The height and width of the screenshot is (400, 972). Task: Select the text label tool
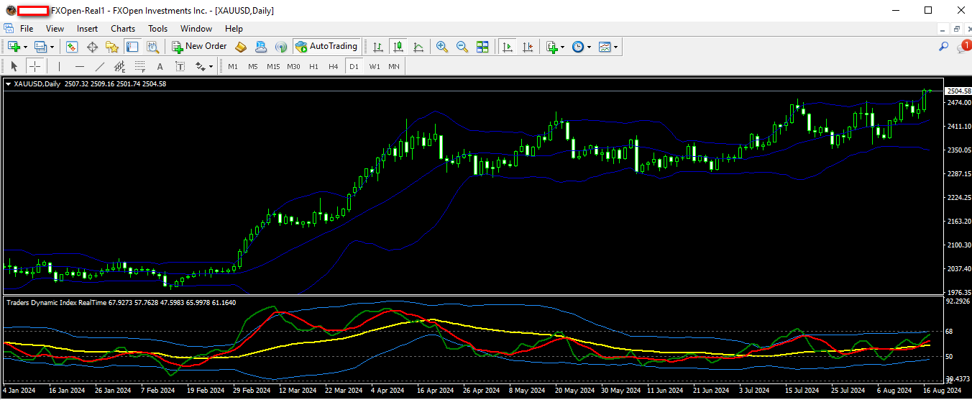180,67
